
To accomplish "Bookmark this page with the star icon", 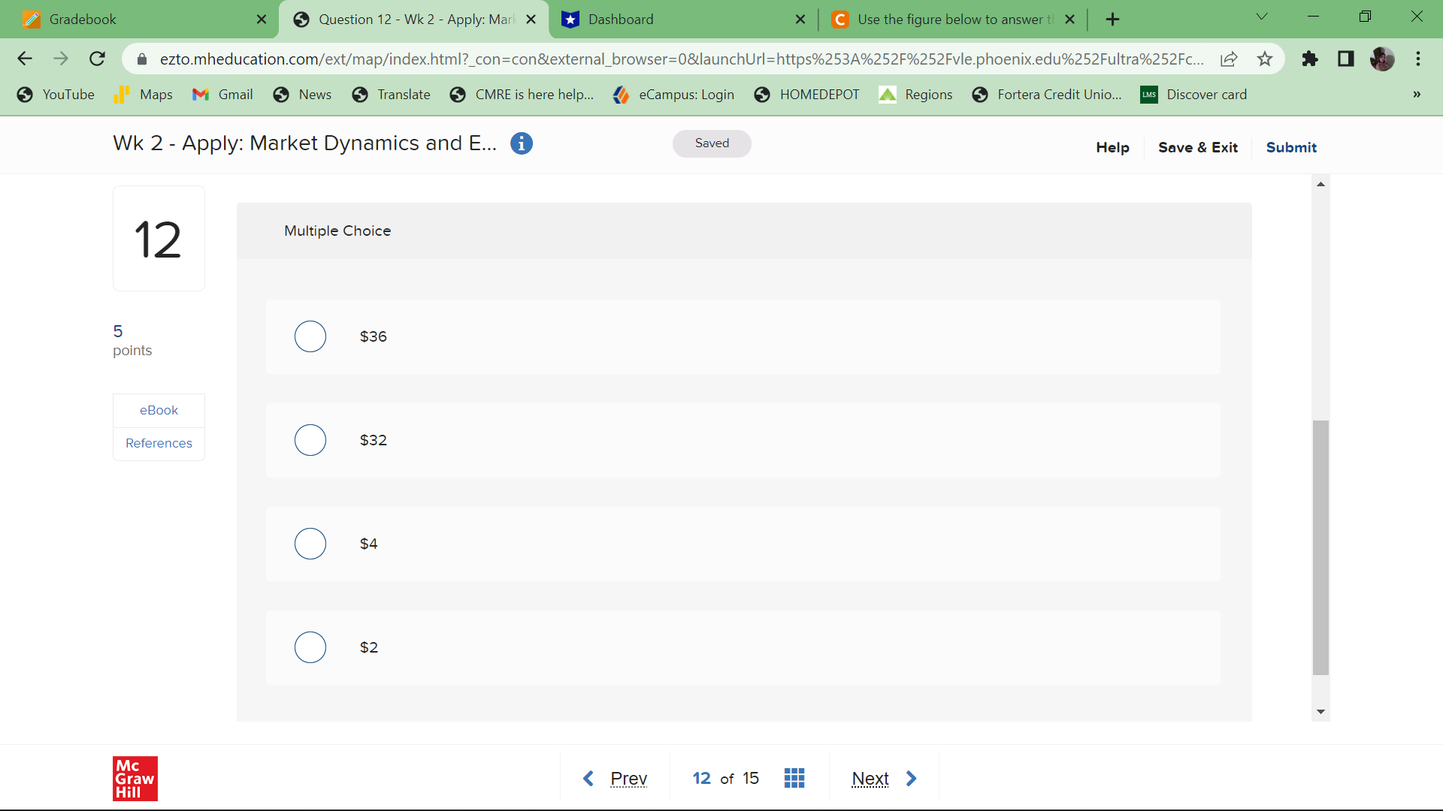I will pyautogui.click(x=1265, y=59).
